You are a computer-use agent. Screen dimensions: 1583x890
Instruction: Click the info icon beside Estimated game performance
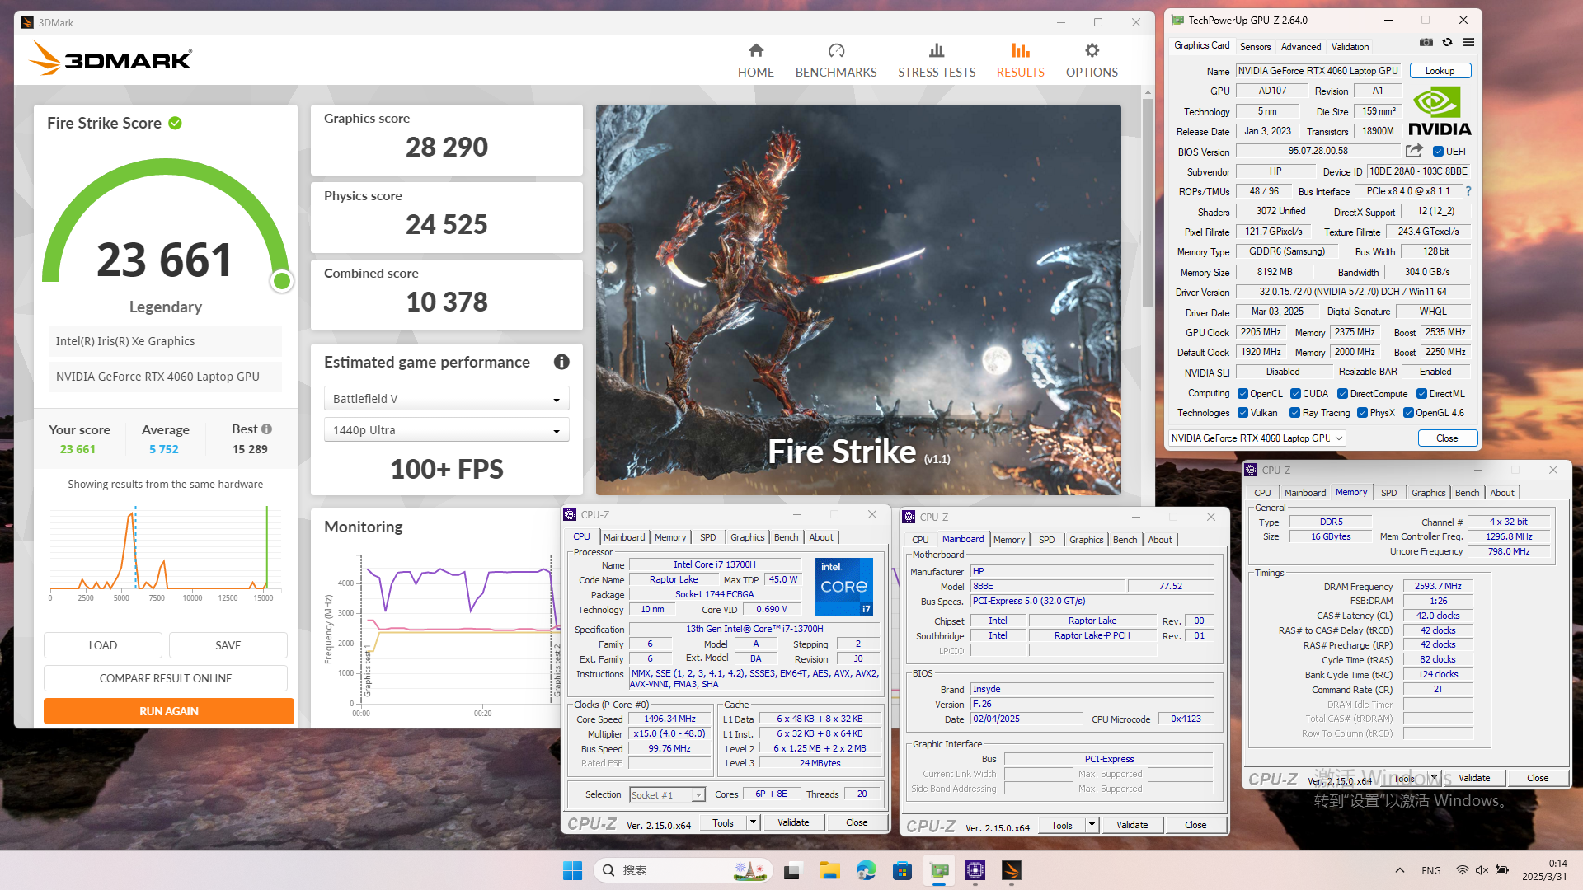(561, 362)
